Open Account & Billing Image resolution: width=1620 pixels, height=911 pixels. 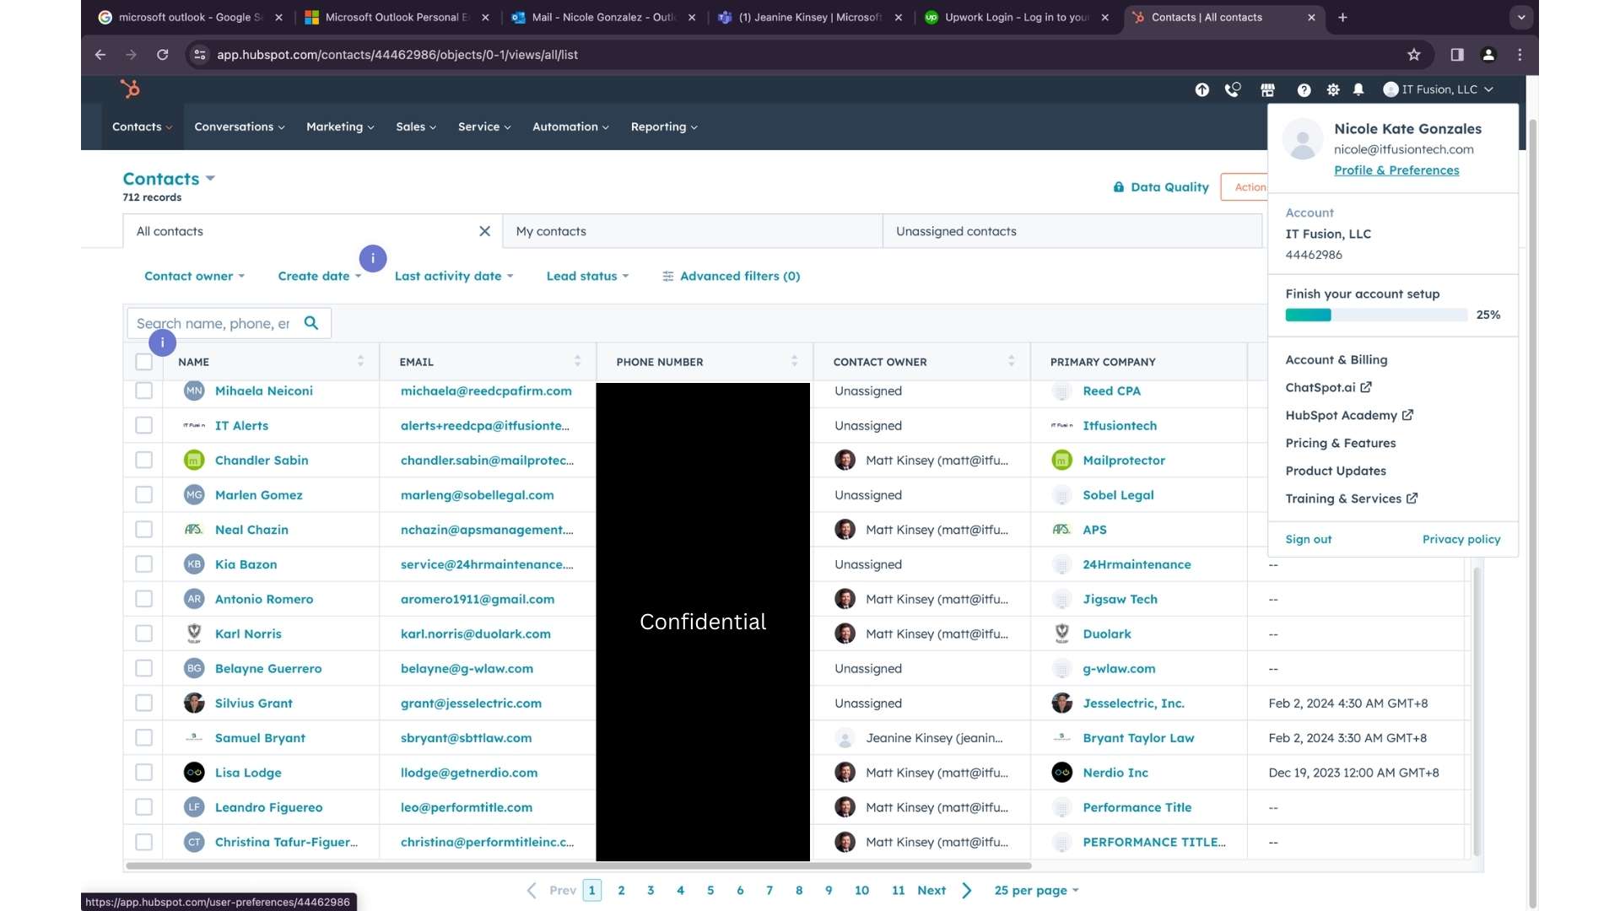coord(1336,359)
